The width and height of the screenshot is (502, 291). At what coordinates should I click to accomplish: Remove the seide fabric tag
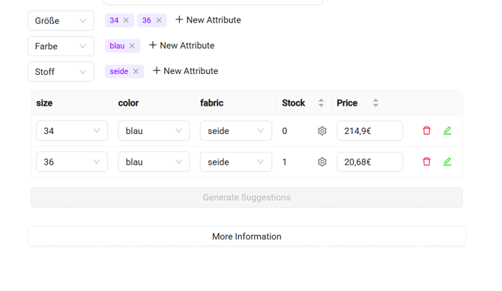tap(136, 72)
